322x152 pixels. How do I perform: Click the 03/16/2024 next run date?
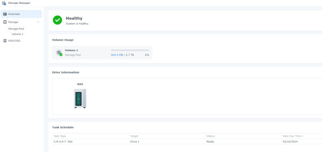290,142
